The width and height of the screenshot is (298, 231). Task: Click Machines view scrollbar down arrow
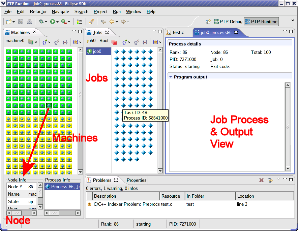(x=80, y=172)
